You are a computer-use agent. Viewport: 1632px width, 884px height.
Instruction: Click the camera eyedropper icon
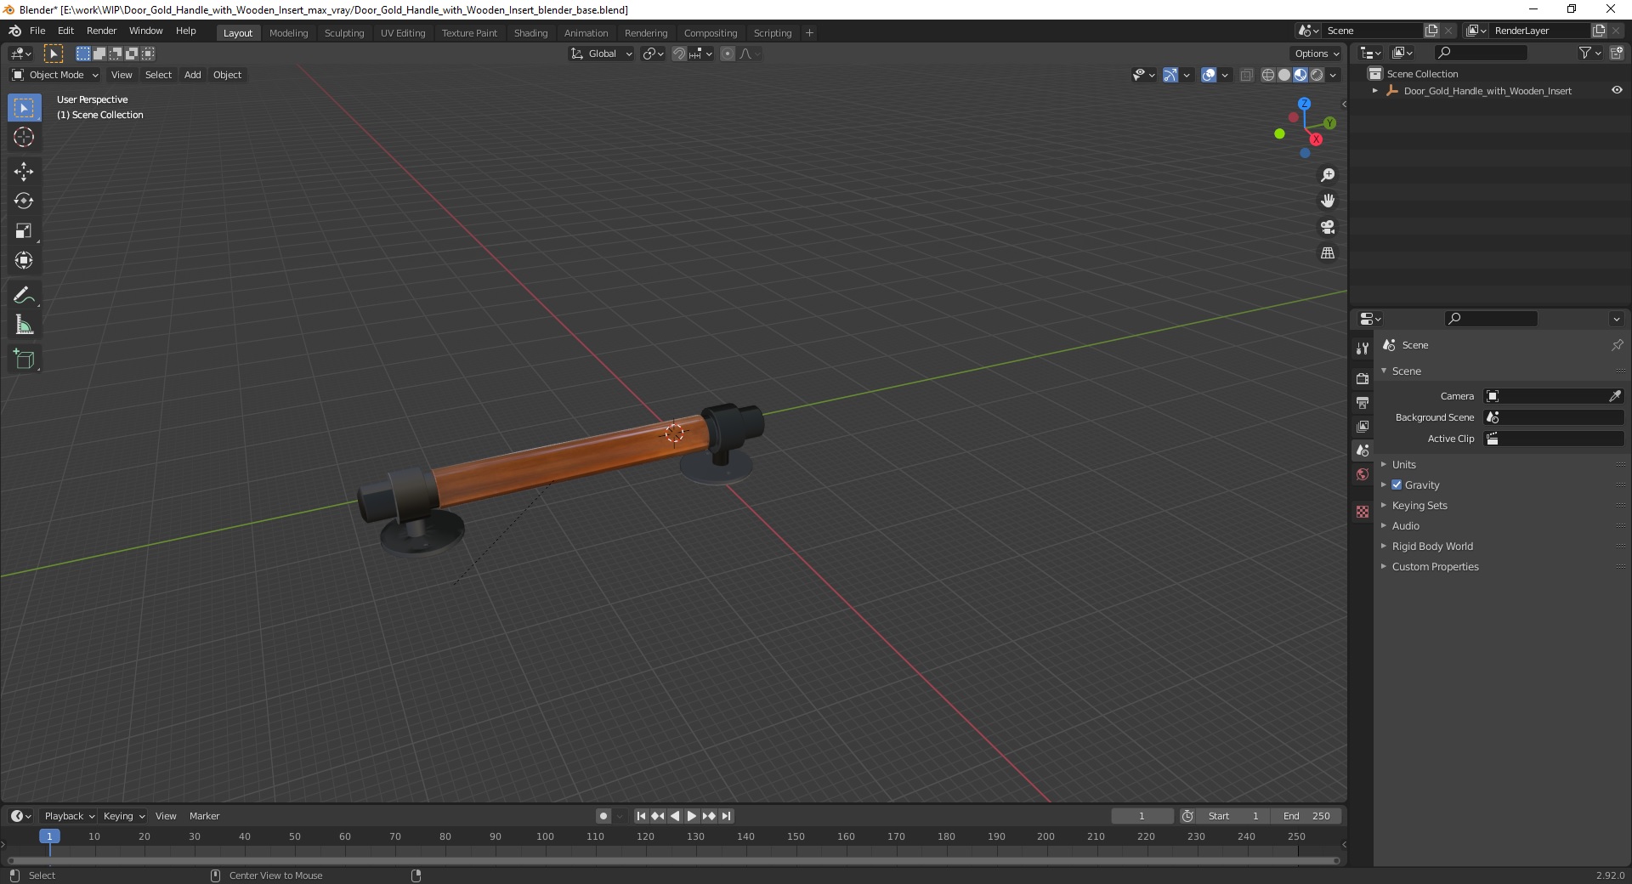coord(1614,396)
